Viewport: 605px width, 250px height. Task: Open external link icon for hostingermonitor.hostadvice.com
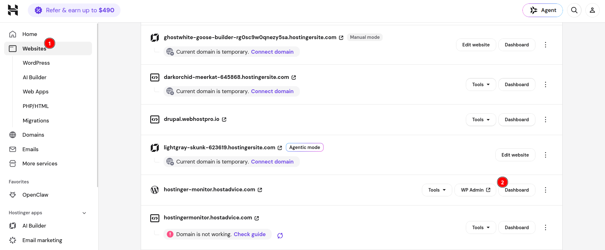(x=257, y=218)
